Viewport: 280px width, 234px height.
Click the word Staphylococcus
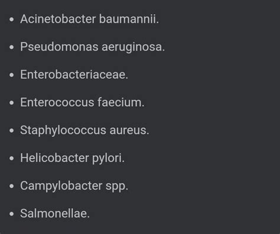(x=63, y=131)
